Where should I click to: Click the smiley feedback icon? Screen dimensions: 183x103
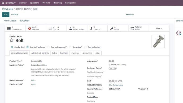pyautogui.click(x=178, y=33)
